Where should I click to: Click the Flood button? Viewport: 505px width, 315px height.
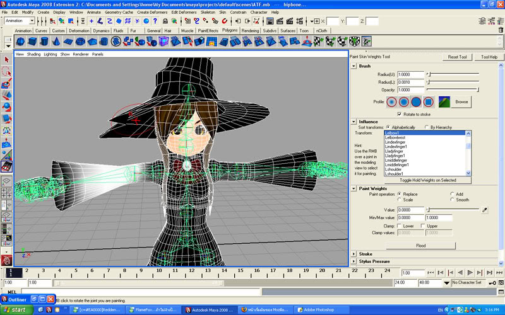[x=420, y=246]
